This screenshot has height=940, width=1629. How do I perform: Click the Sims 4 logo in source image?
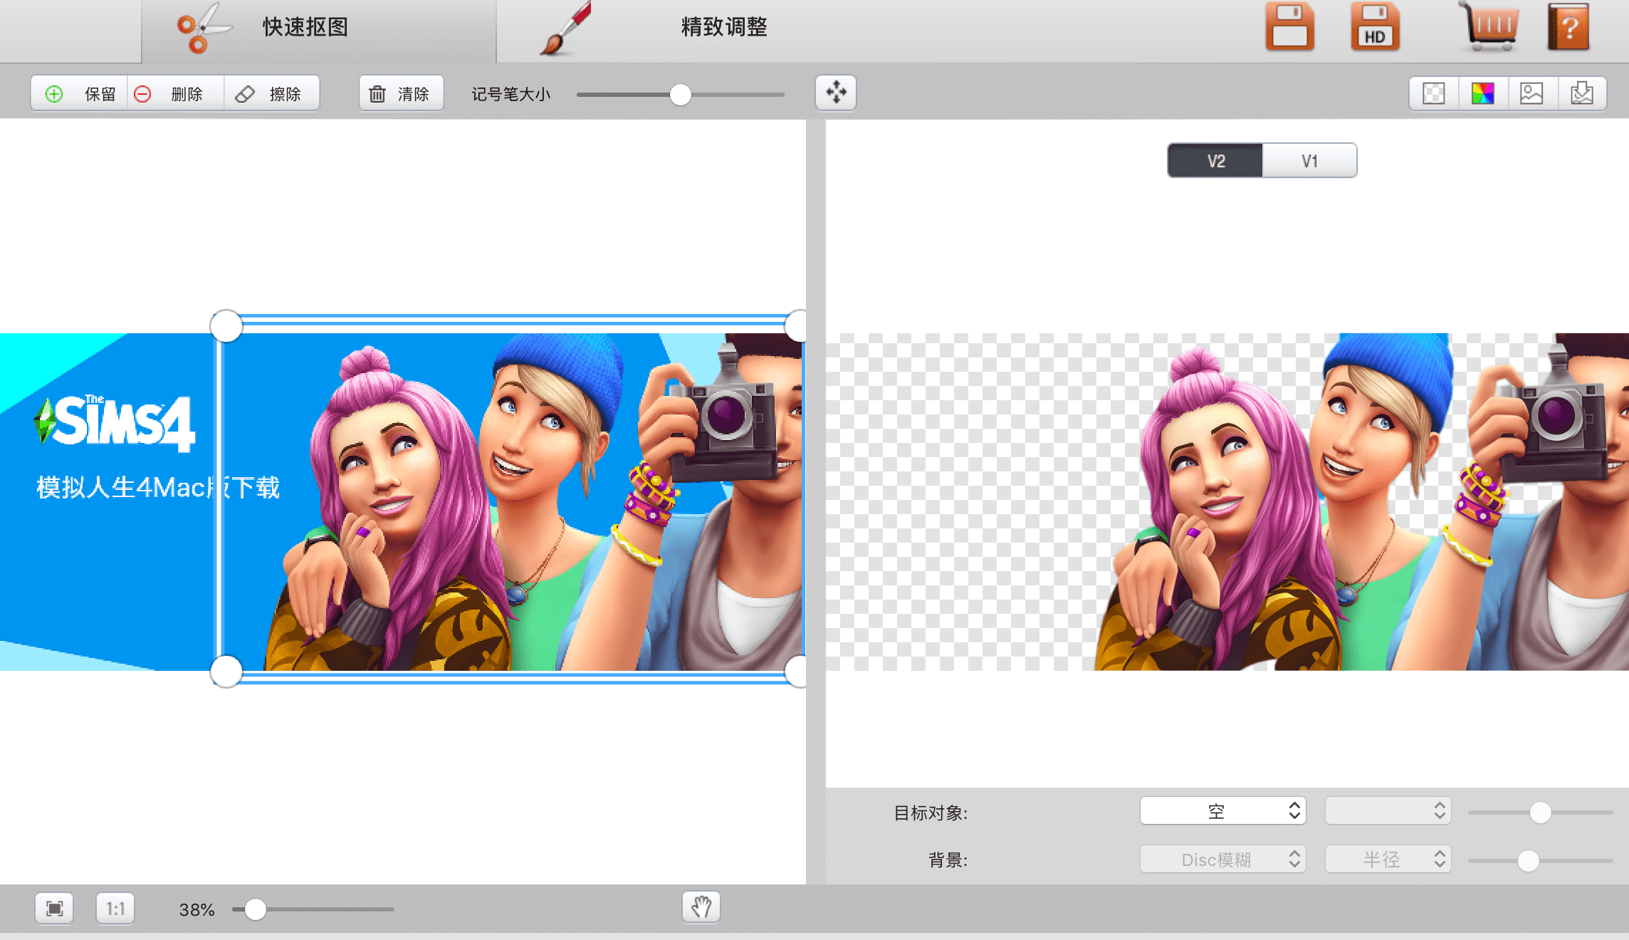pos(114,423)
